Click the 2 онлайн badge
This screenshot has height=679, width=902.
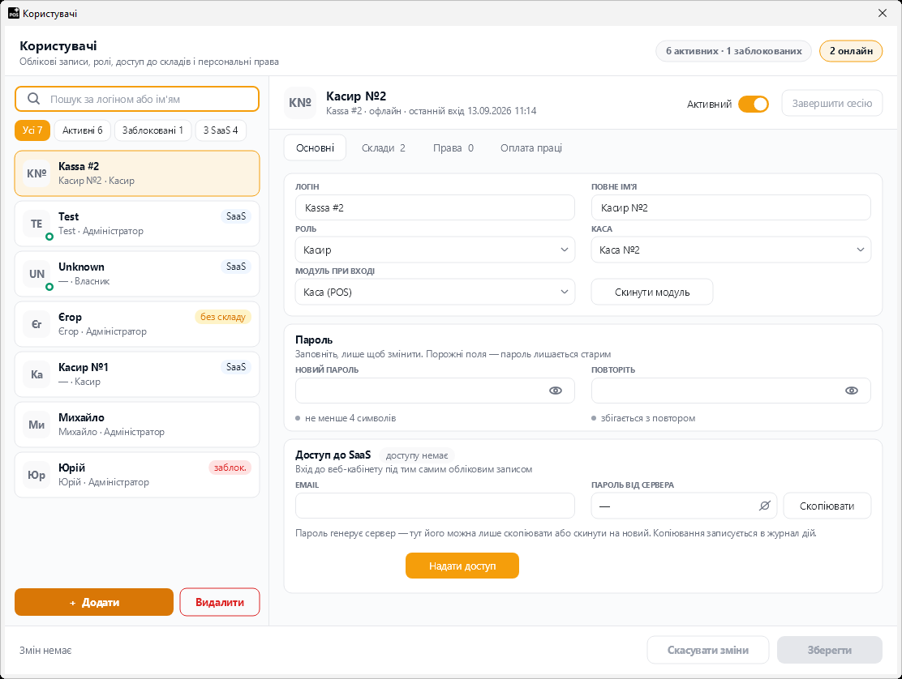coord(851,51)
